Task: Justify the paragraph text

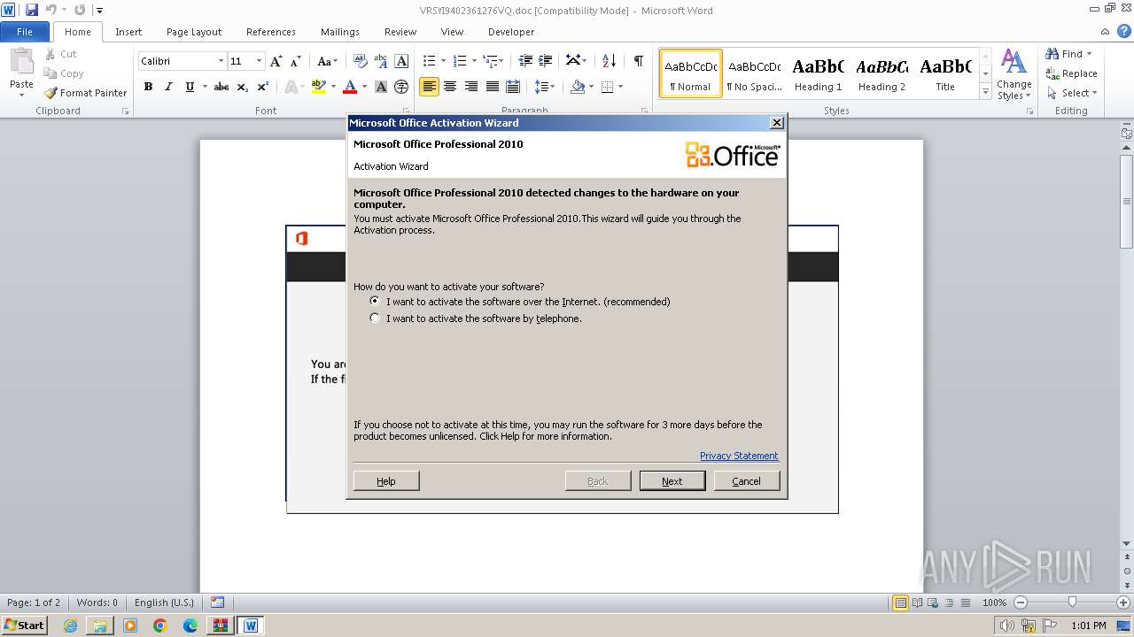Action: [492, 87]
